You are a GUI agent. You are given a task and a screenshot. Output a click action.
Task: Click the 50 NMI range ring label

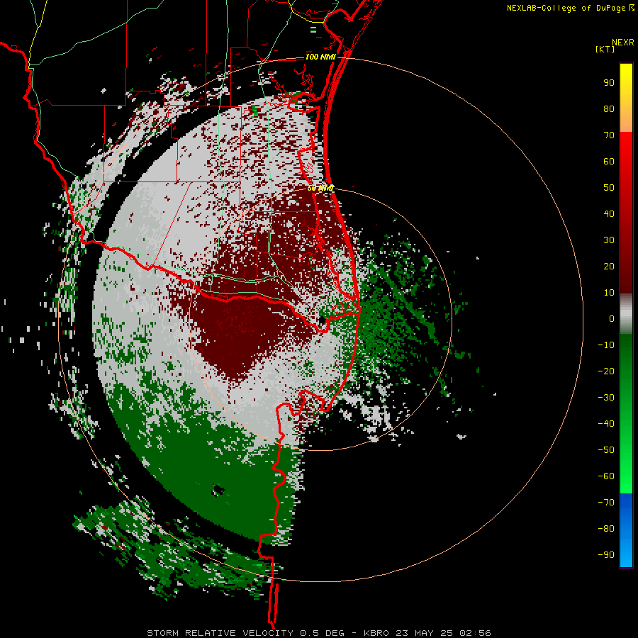[x=320, y=188]
